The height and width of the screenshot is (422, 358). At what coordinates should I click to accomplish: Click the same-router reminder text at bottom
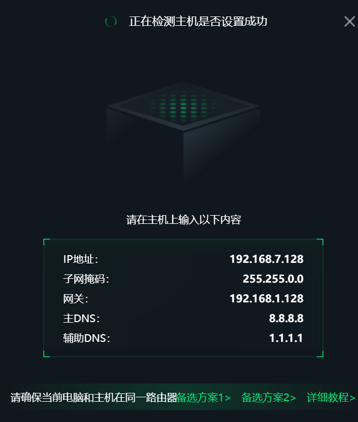pyautogui.click(x=94, y=397)
